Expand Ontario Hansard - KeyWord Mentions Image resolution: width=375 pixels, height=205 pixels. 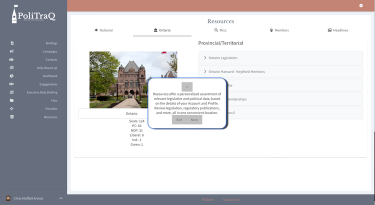click(236, 71)
